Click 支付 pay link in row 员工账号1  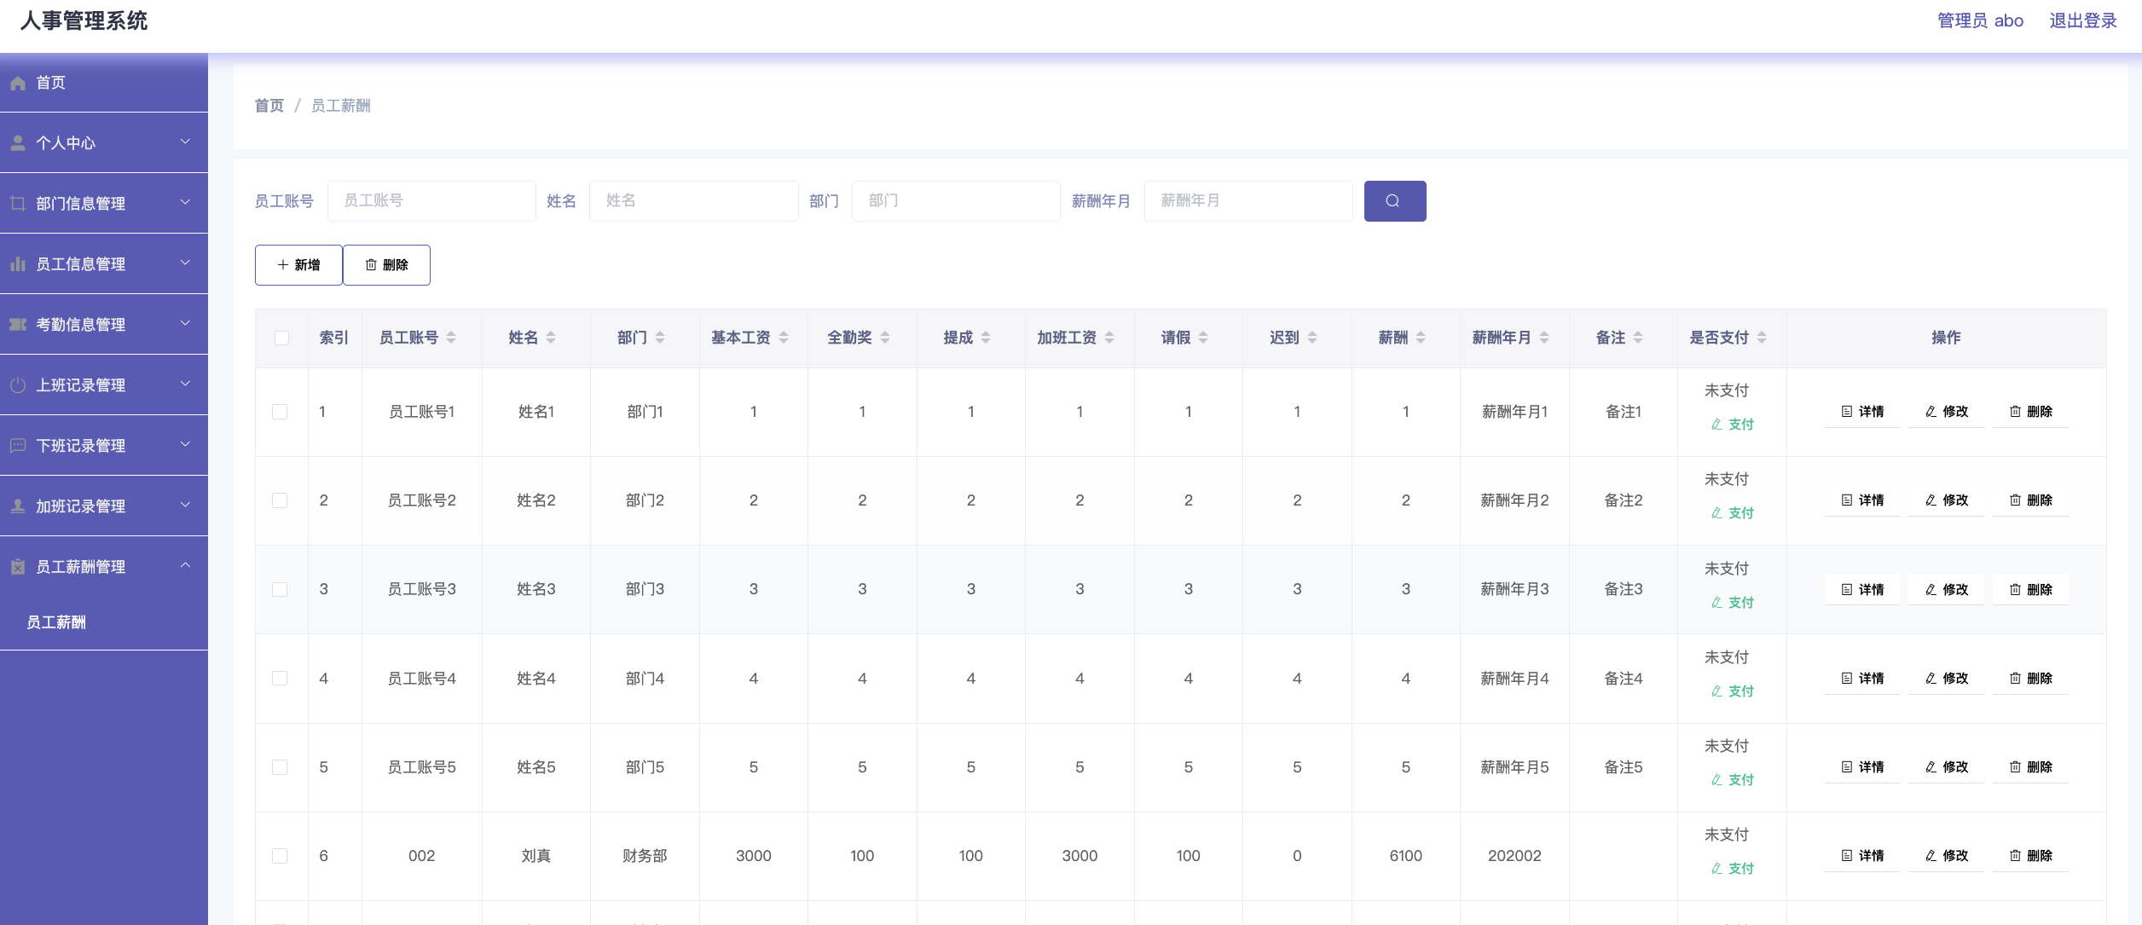point(1732,425)
